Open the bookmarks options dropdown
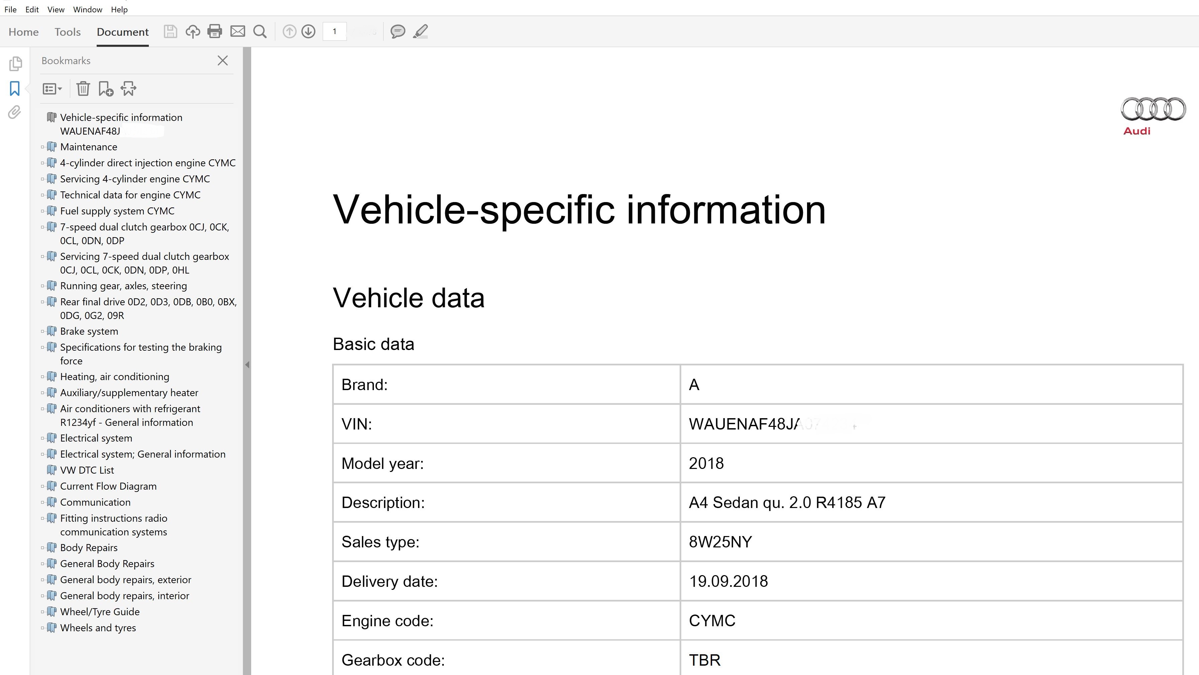This screenshot has width=1199, height=675. 52,88
